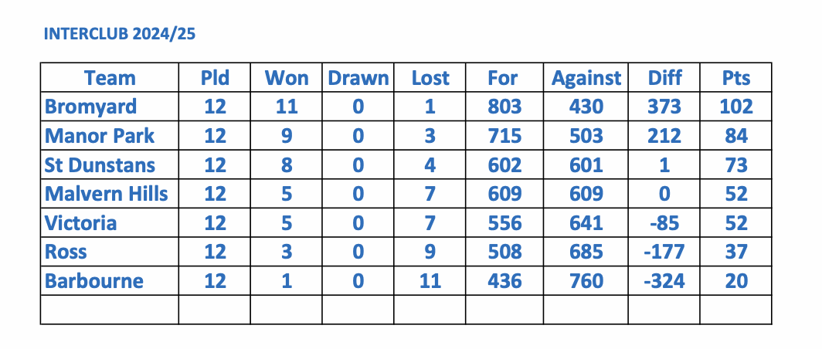Click the Won column header
This screenshot has height=349, width=822.
pyautogui.click(x=287, y=78)
